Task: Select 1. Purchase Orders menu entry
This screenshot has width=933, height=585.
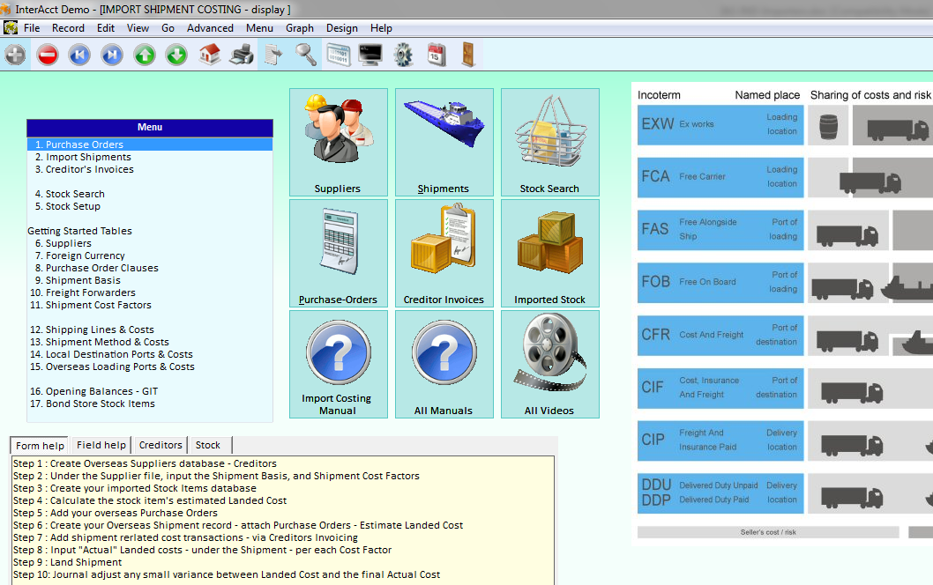Action: [x=150, y=144]
